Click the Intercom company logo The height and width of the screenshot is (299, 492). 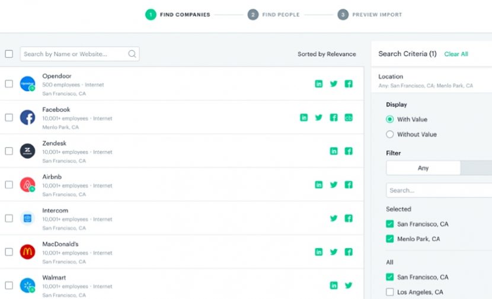point(28,218)
